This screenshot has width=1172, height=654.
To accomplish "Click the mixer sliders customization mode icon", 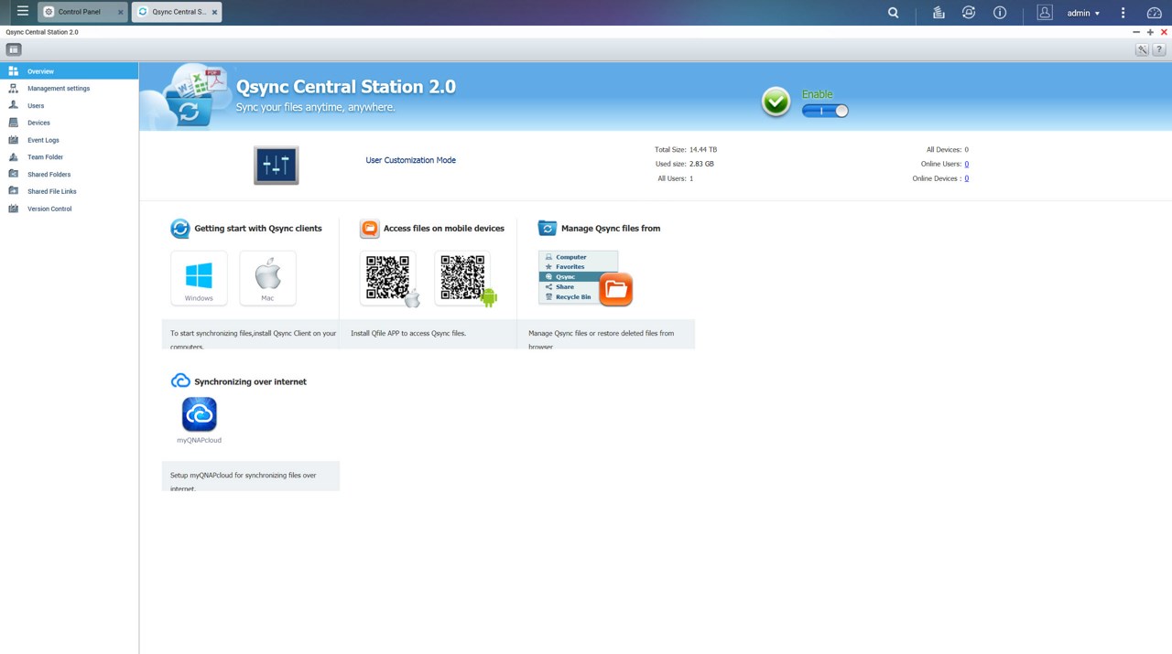I will point(277,166).
